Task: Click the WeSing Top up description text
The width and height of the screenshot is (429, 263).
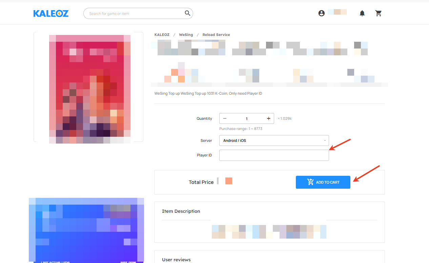Action: (208, 93)
